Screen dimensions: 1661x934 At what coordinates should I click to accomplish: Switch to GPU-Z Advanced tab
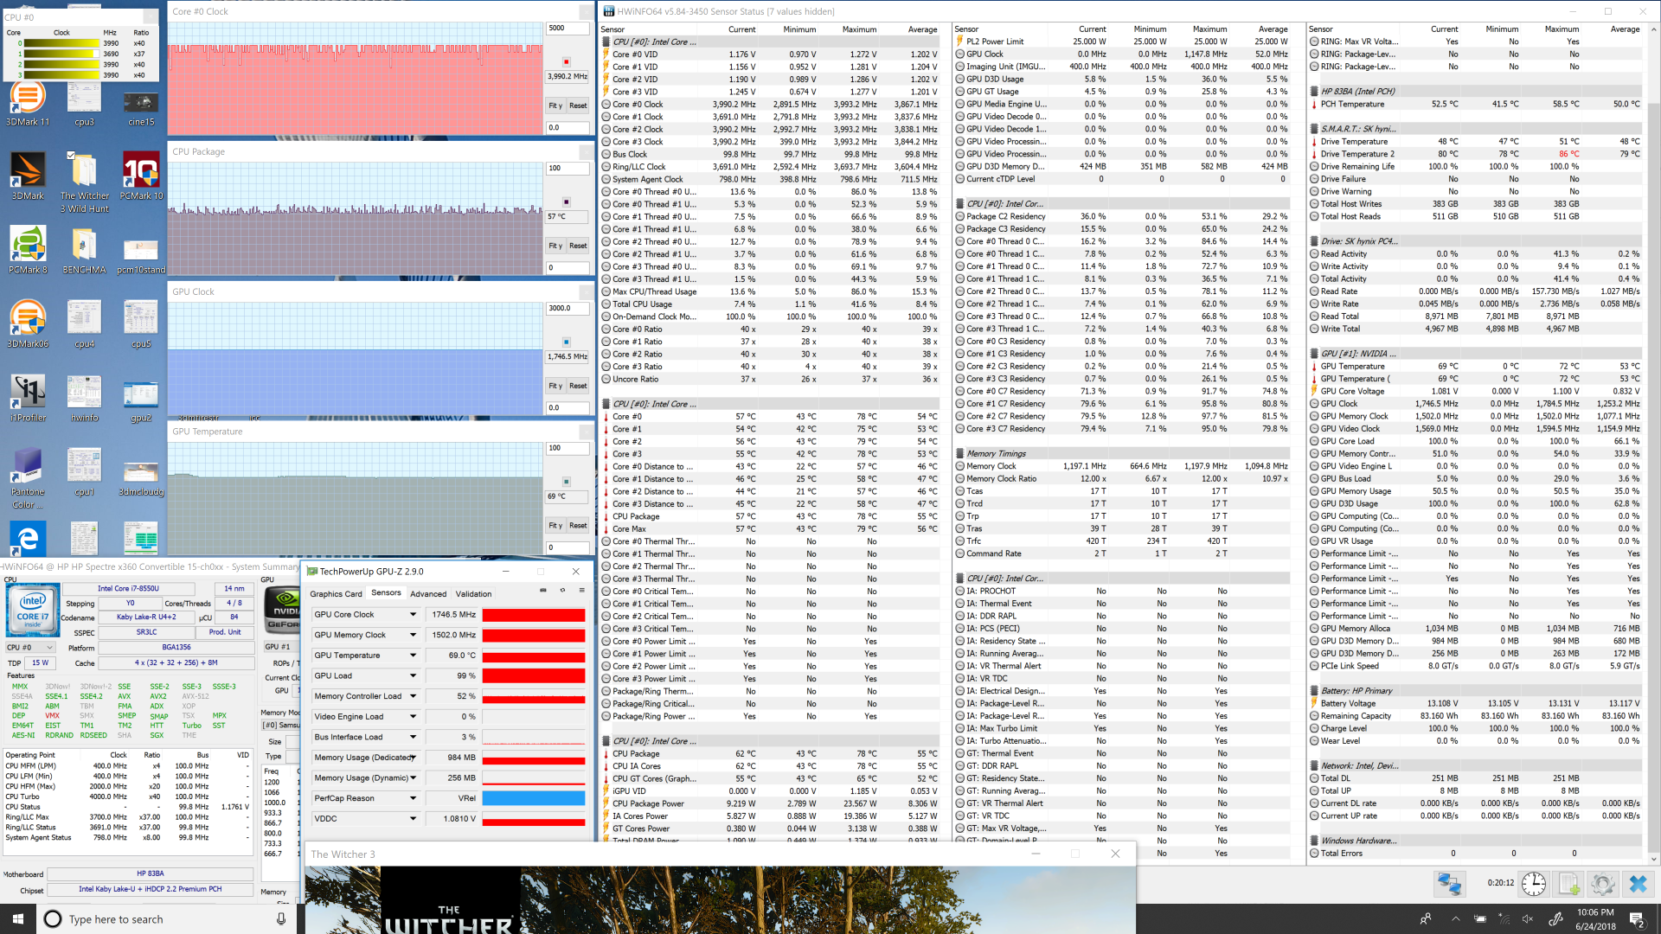(x=428, y=594)
